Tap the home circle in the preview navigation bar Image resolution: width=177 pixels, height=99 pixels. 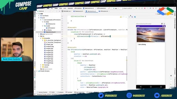pos(151,87)
